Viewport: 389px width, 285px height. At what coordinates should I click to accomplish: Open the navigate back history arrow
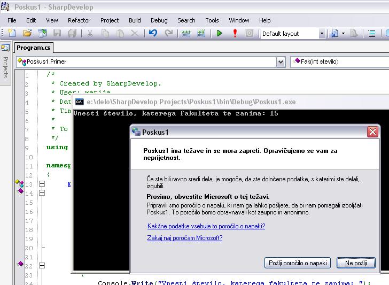pyautogui.click(x=343, y=33)
